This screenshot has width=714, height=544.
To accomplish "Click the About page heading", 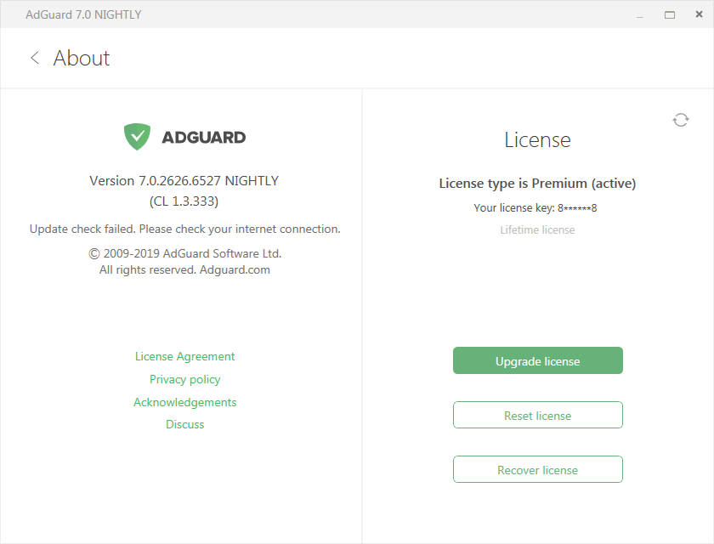I will coord(82,58).
